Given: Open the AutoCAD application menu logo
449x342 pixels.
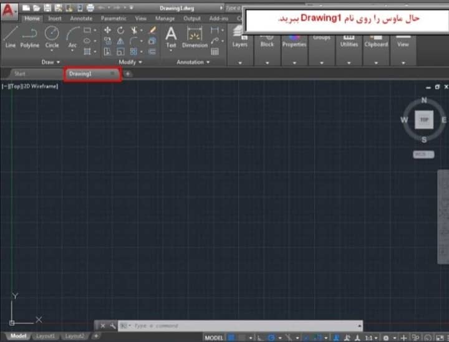Looking at the screenshot, I should (9, 11).
